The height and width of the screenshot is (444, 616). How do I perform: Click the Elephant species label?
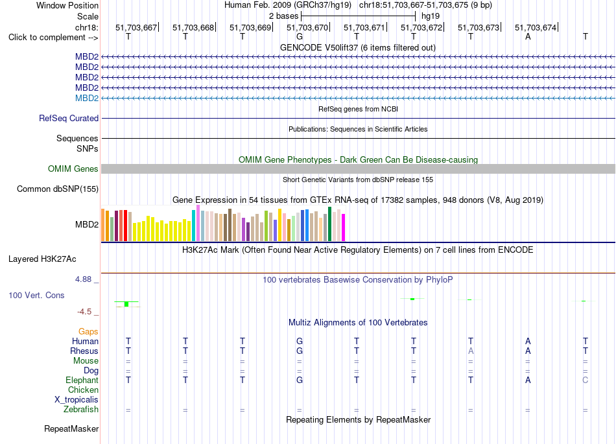pyautogui.click(x=82, y=380)
